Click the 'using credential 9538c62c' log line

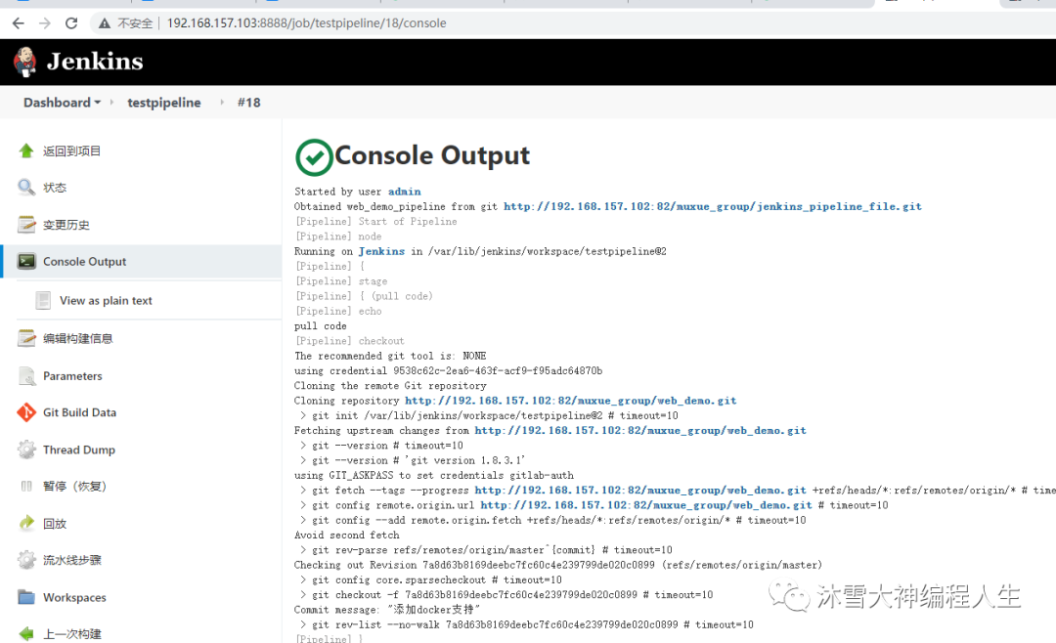[x=448, y=371]
